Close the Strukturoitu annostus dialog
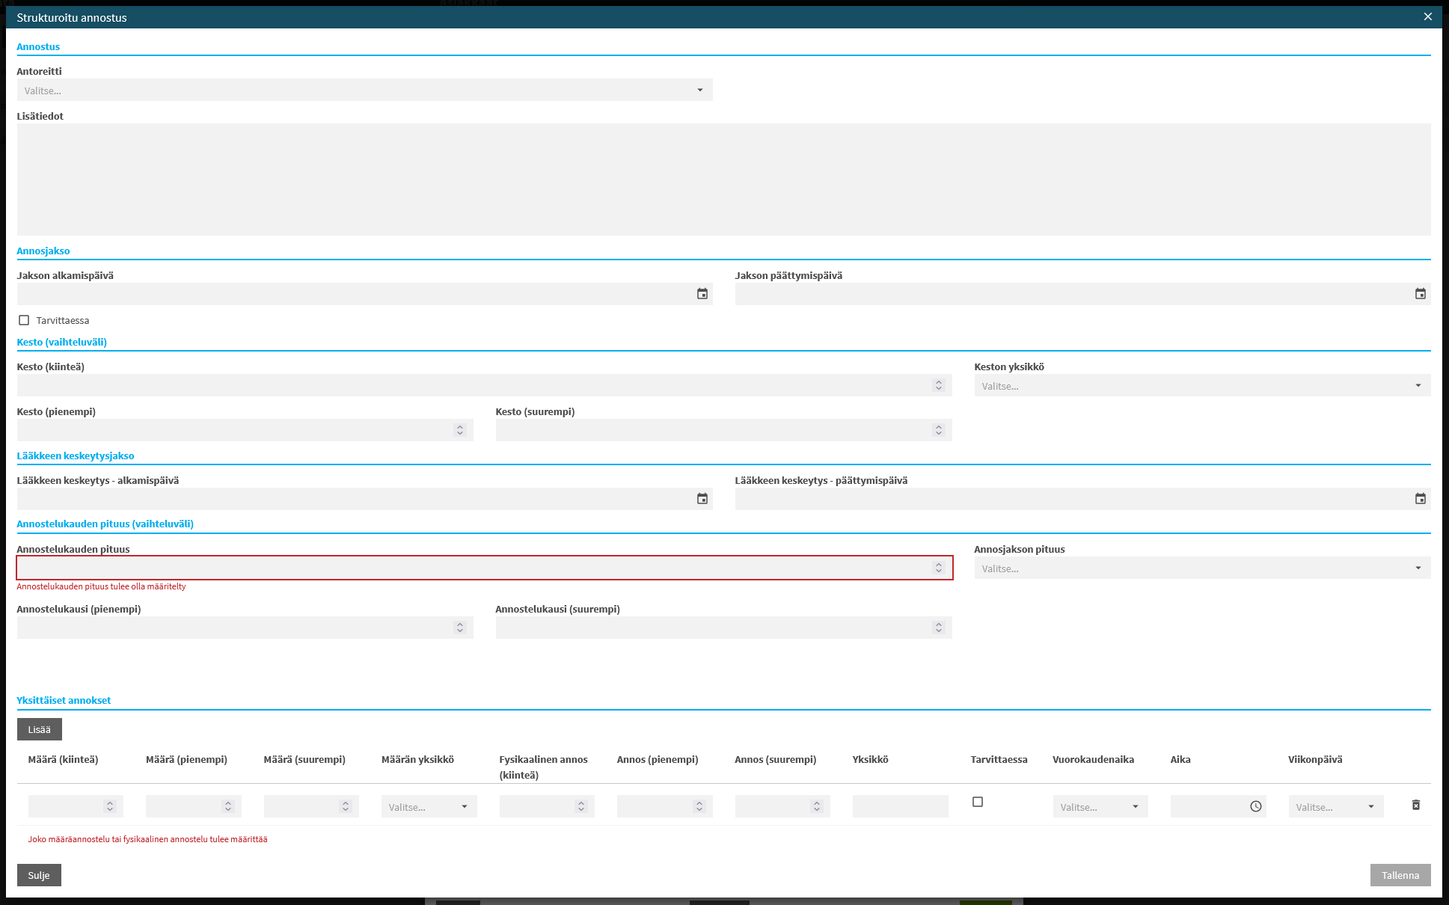1449x905 pixels. (x=1427, y=16)
